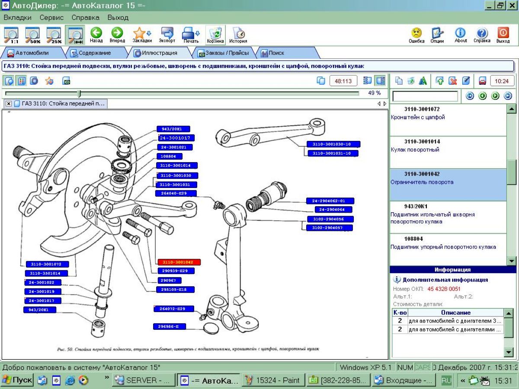This screenshot has height=389, width=519.
Task: Click the price-eye icon under the title
Action: [66, 81]
